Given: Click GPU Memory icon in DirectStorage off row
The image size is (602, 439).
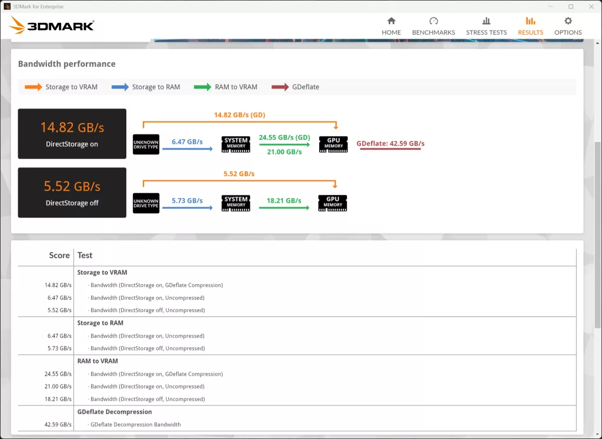Looking at the screenshot, I should click(x=333, y=203).
